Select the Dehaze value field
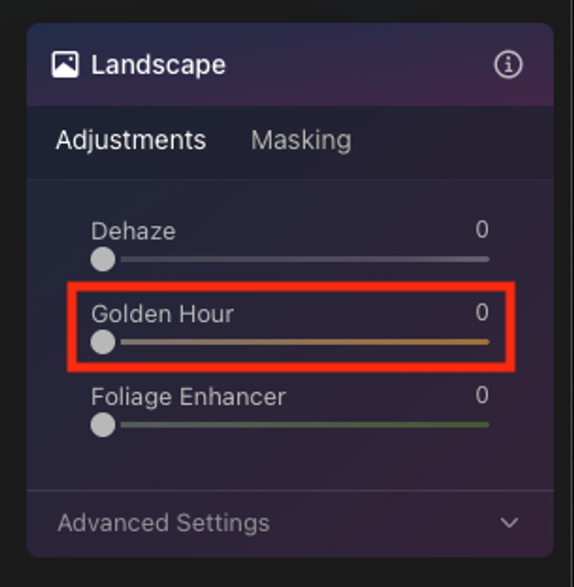The image size is (574, 587). click(x=482, y=229)
